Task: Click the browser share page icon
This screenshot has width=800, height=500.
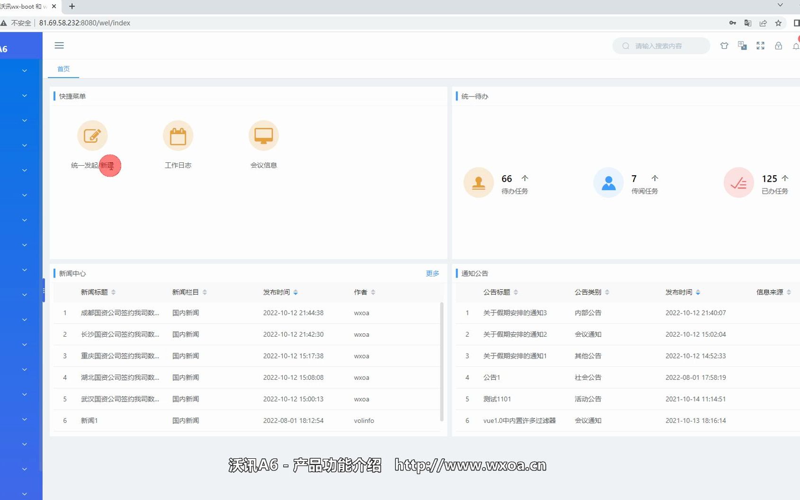Action: (763, 23)
